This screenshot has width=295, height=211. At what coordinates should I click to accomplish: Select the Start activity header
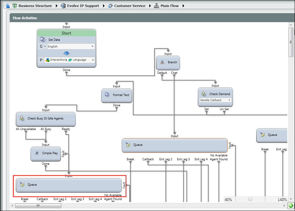tap(66, 33)
